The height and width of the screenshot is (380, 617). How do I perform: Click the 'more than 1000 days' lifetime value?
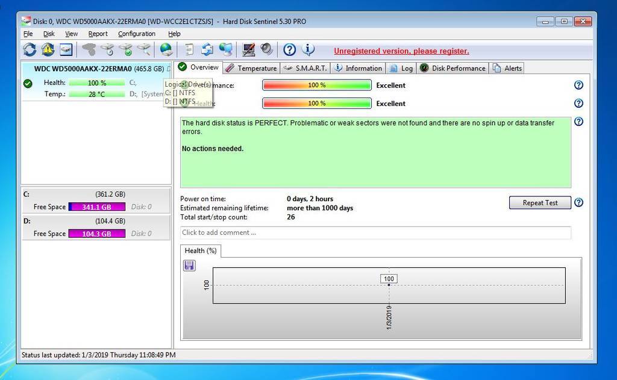click(320, 208)
